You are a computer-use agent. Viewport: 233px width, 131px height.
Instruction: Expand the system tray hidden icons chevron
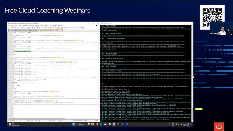point(166,124)
